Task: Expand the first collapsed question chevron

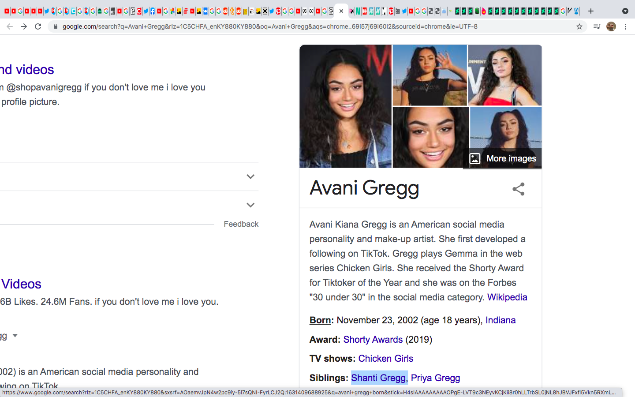Action: (x=250, y=176)
